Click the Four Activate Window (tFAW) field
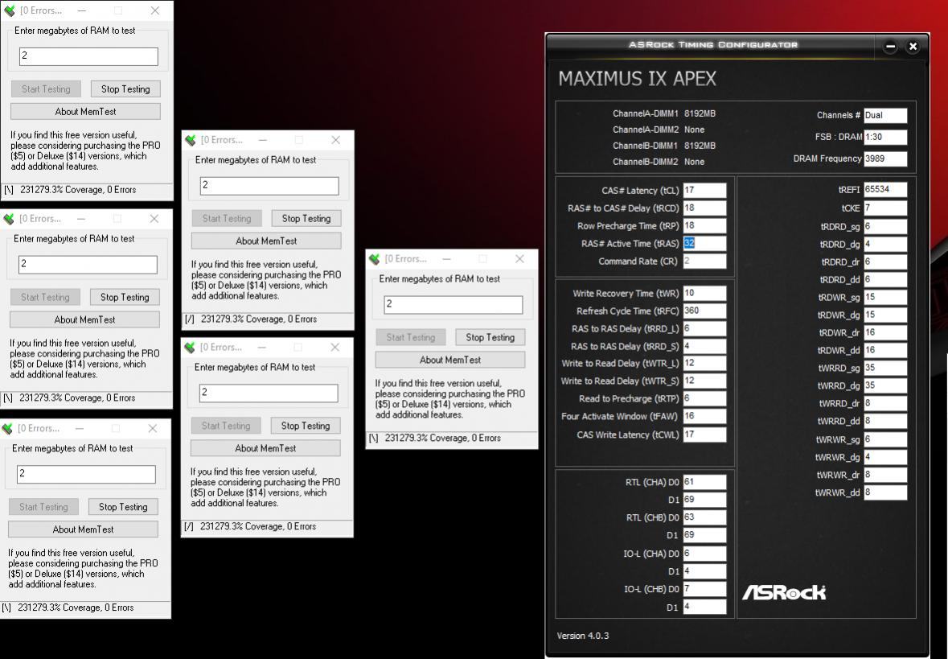Screen dimensions: 948x659 click(x=704, y=416)
